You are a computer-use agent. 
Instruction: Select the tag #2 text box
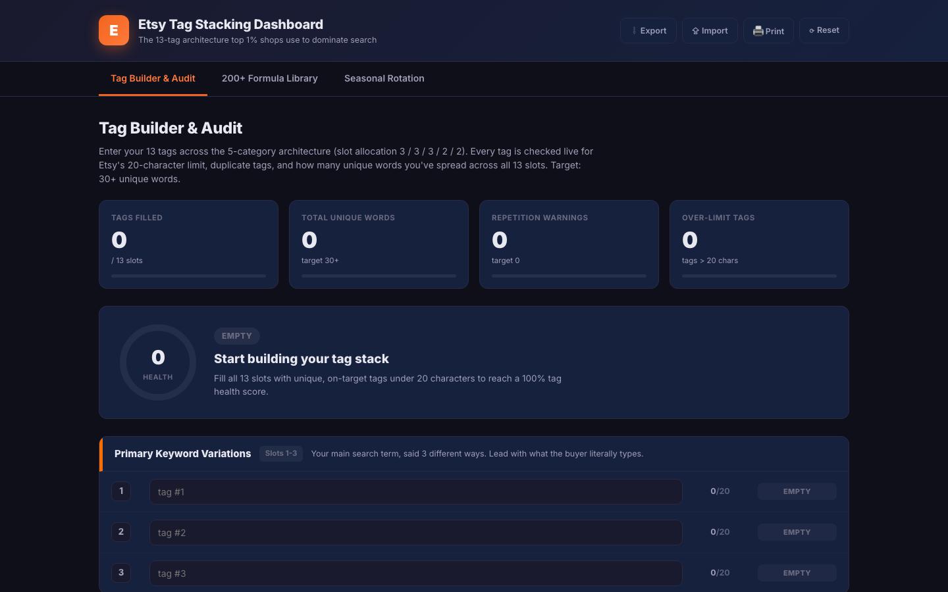point(416,533)
